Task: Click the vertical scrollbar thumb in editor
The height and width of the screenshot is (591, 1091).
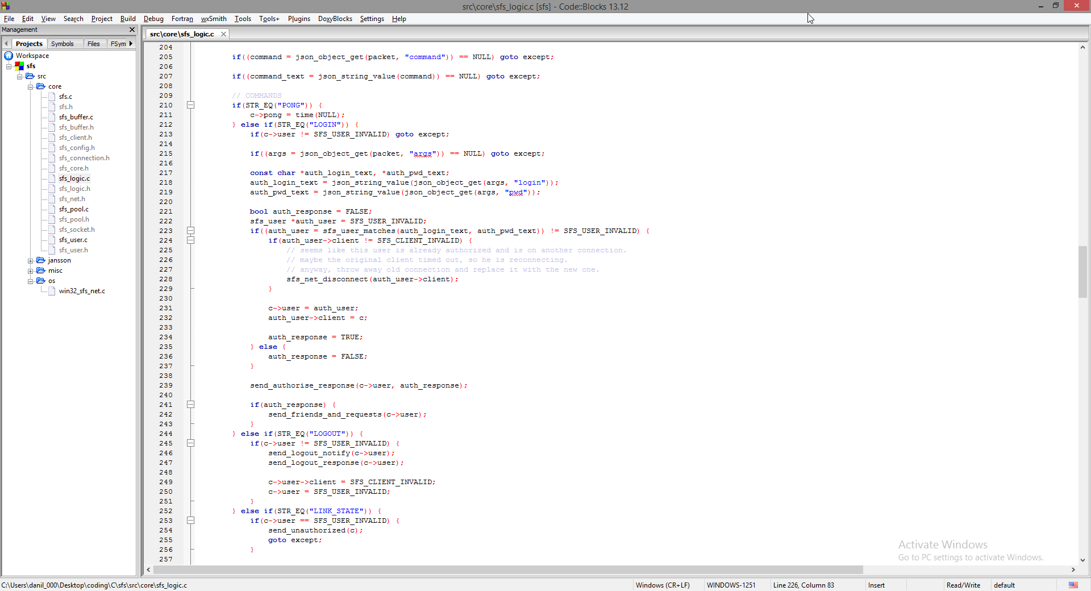Action: pyautogui.click(x=1082, y=272)
